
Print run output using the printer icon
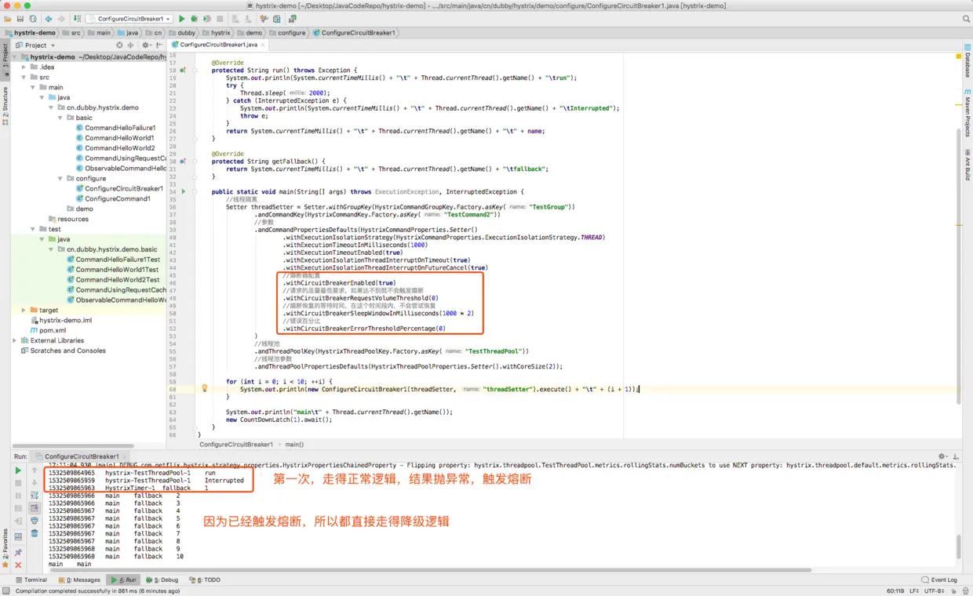(35, 521)
